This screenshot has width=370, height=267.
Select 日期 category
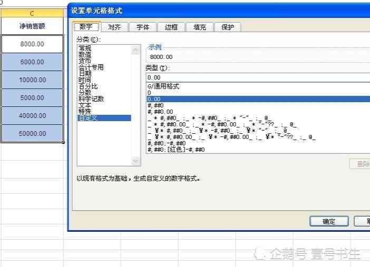[x=85, y=74]
